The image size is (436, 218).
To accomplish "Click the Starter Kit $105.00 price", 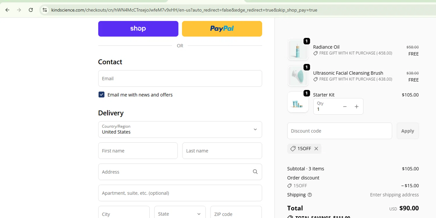I will pyautogui.click(x=410, y=95).
